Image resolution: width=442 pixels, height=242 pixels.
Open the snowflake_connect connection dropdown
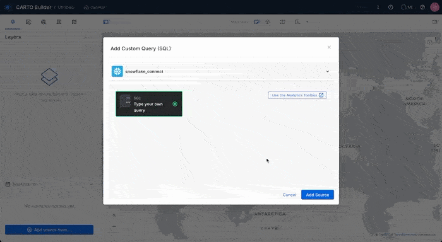(221, 71)
